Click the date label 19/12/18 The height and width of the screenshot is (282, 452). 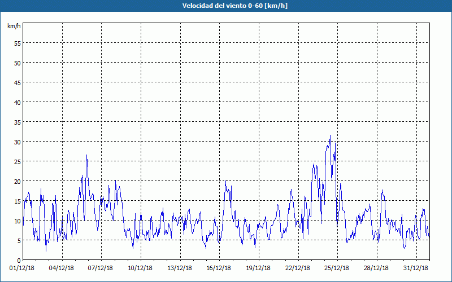258,268
